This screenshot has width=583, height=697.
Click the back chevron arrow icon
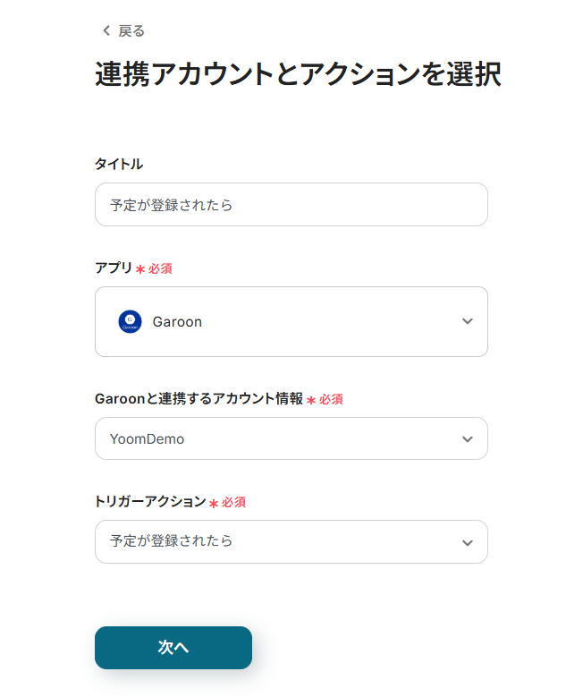pos(106,31)
